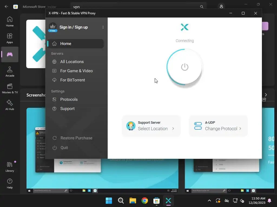Click the Support Server Select Location card
The height and width of the screenshot is (207, 277).
point(151,126)
